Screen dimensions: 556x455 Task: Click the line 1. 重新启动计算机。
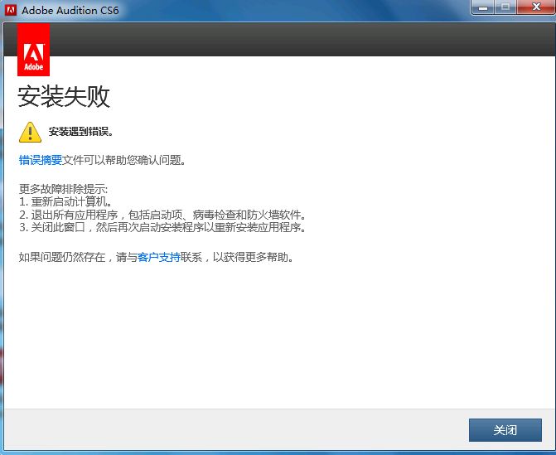[65, 201]
